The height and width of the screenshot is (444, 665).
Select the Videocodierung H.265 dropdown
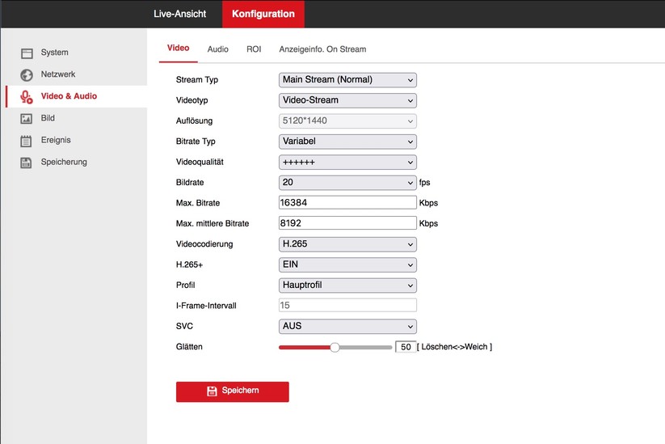click(347, 244)
